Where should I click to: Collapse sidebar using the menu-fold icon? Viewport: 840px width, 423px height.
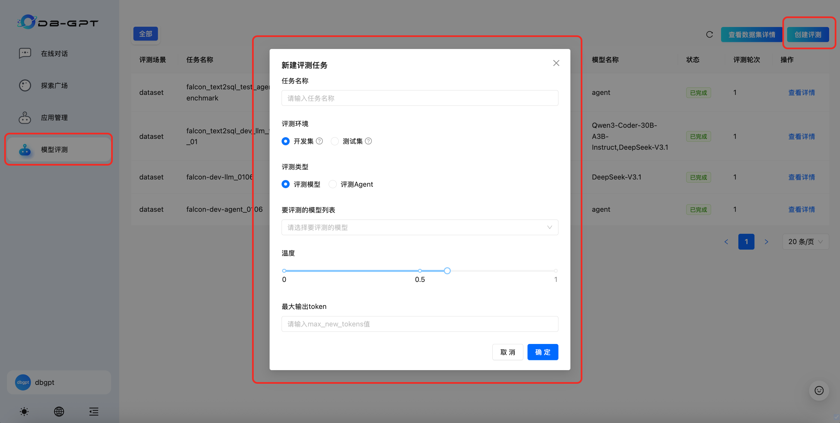click(x=94, y=411)
